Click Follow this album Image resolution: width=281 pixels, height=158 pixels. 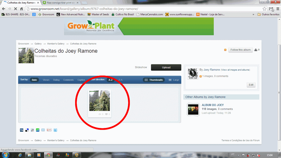(240, 50)
